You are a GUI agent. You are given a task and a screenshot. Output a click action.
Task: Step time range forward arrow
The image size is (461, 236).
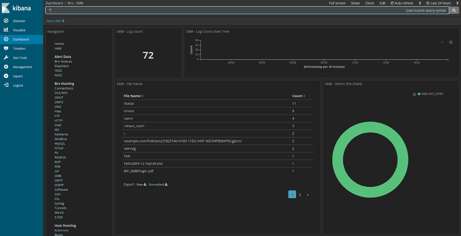click(x=457, y=3)
